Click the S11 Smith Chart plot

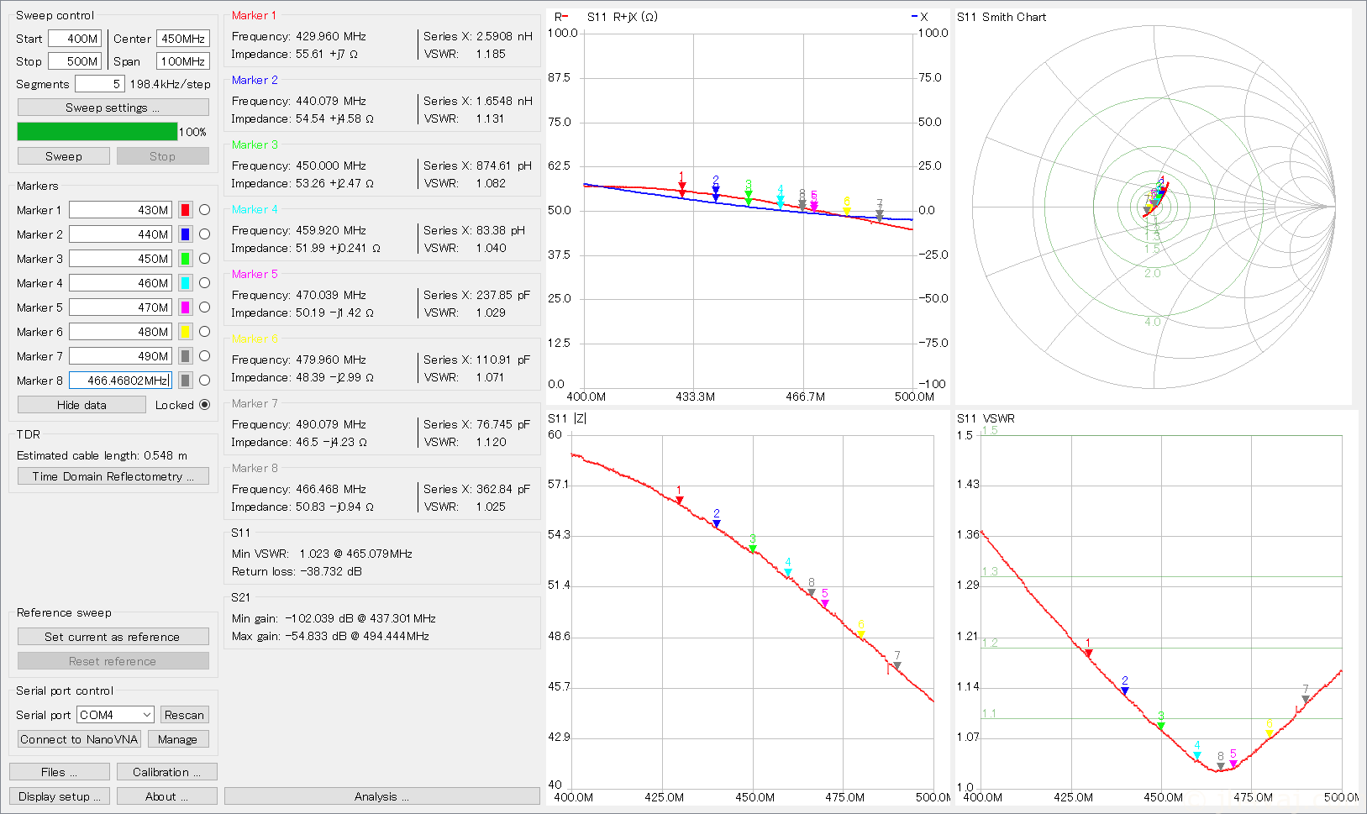[1154, 207]
